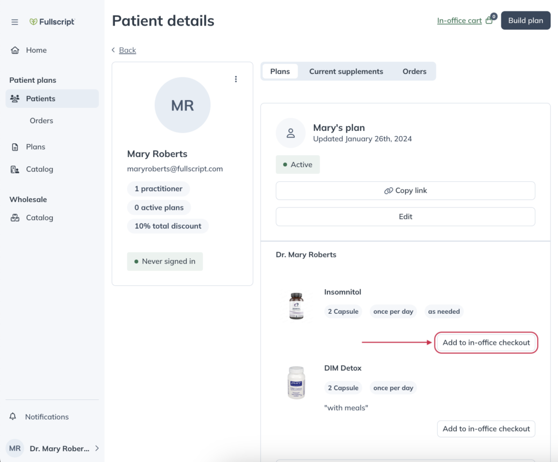Click Insomnitol's once per day chip
This screenshot has width=558, height=462.
pos(393,312)
